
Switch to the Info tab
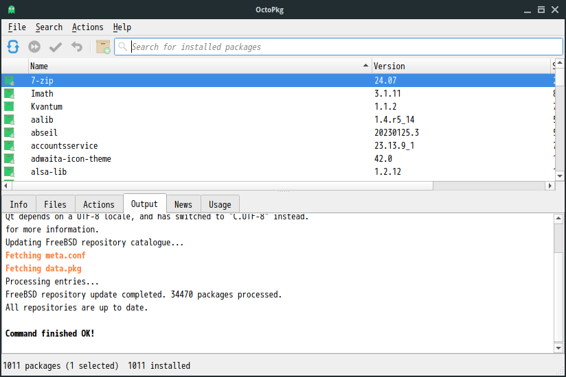pos(19,204)
